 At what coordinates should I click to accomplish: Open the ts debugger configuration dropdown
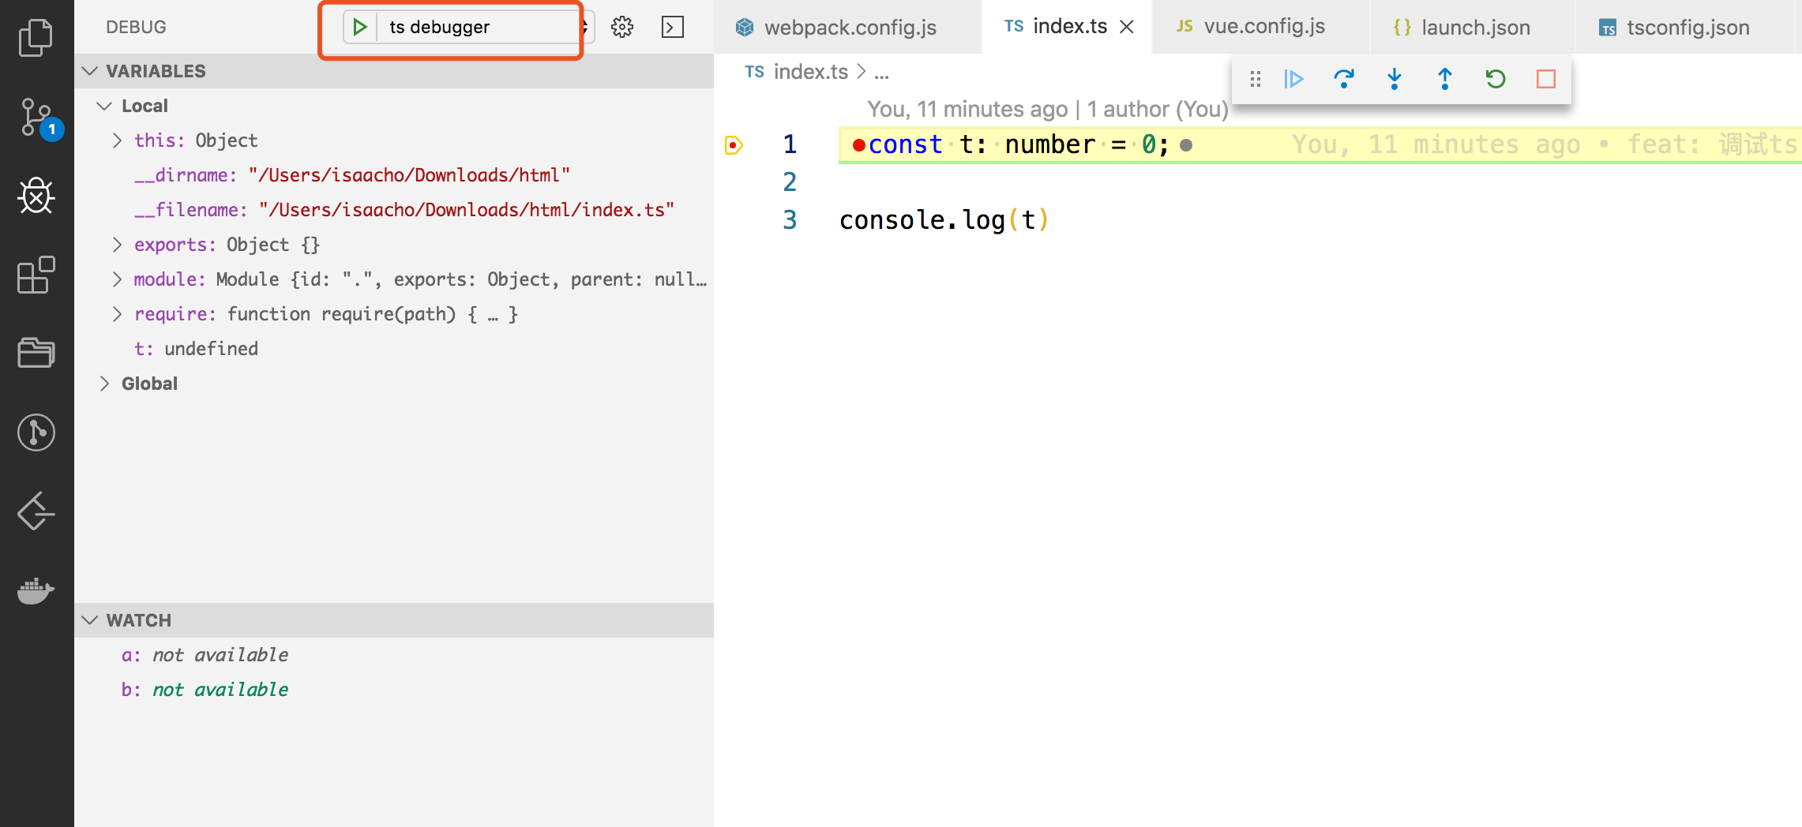coord(483,27)
